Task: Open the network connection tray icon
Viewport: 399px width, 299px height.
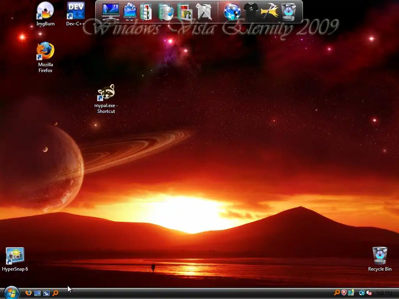Action: [362, 293]
